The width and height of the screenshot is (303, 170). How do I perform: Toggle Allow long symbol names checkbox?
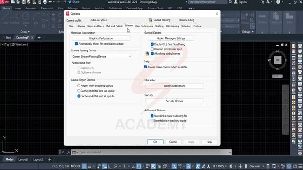tap(152, 53)
